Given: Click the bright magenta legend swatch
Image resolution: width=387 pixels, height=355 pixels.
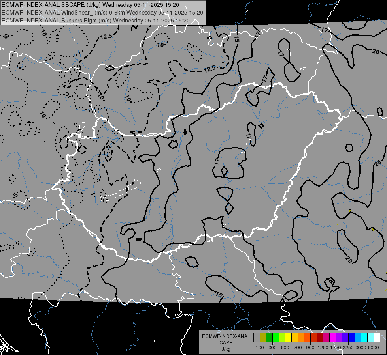Looking at the screenshot, I should 333,338.
